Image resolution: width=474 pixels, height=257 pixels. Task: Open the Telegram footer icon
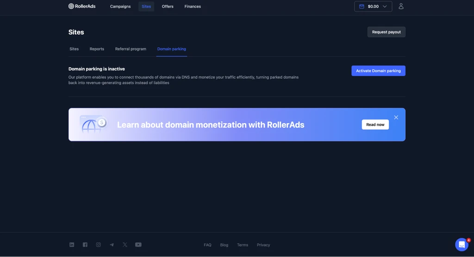(x=112, y=244)
